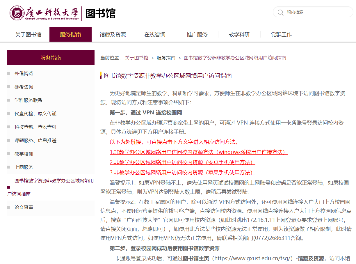Image resolution: width=356 pixels, height=264 pixels.
Task: Click the article heading 图书馆数字资源非教学办公区域网络用户访问指南
Action: coord(168,76)
